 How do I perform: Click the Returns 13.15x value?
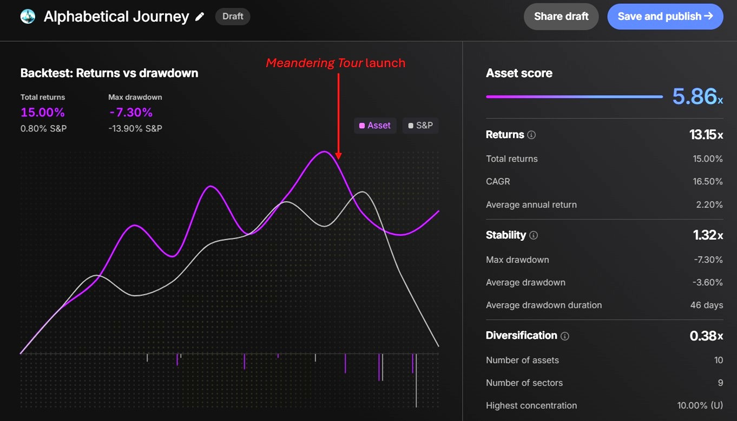pyautogui.click(x=706, y=135)
